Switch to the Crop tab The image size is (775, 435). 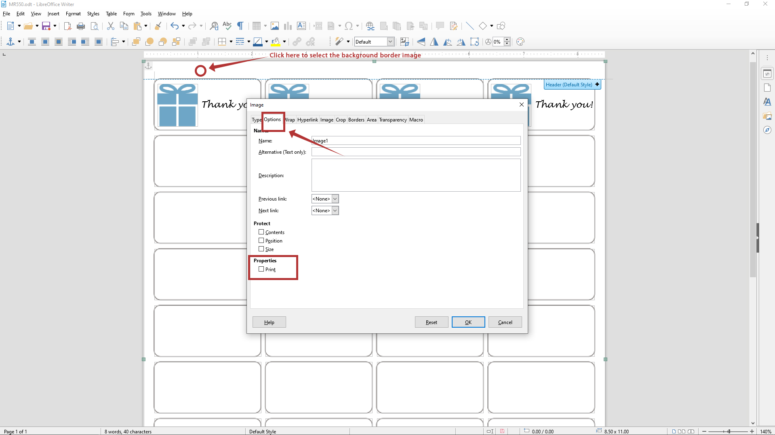(x=341, y=120)
